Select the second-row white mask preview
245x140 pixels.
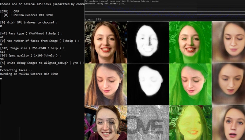pos(148,84)
